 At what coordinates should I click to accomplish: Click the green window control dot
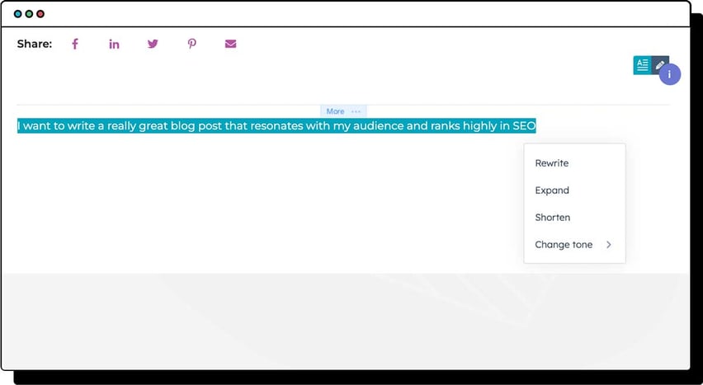point(29,14)
